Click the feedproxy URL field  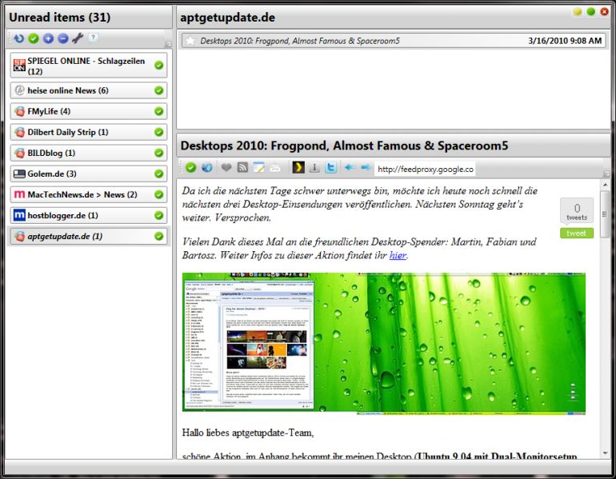424,169
